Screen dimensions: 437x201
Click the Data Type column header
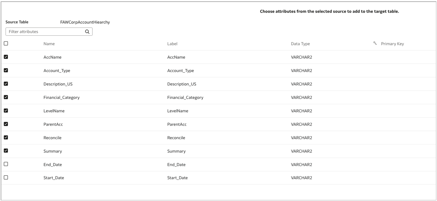(x=300, y=43)
